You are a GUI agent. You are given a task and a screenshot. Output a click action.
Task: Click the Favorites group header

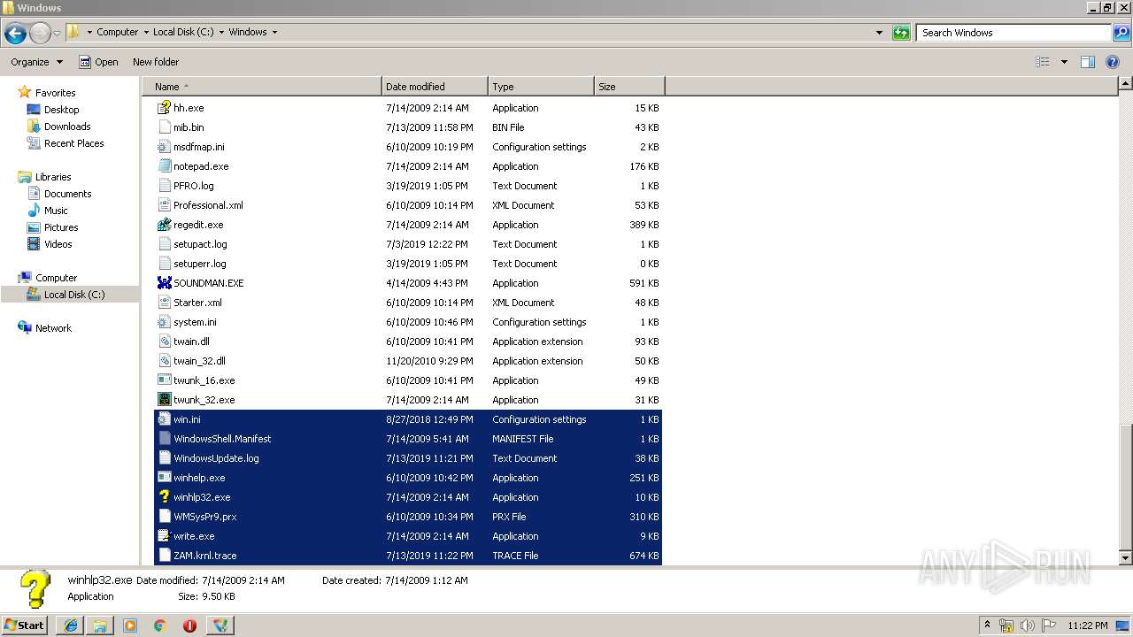pos(55,93)
